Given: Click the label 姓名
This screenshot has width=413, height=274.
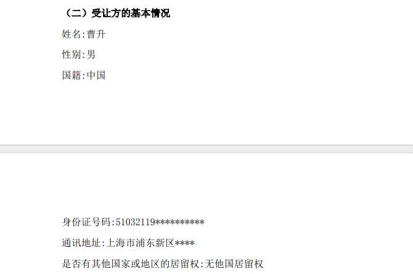Looking at the screenshot, I should tap(72, 34).
